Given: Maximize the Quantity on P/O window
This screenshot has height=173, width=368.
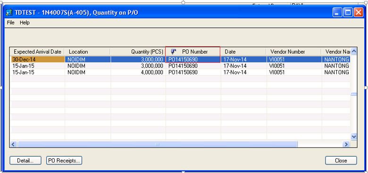Looking at the screenshot, I should [348, 12].
